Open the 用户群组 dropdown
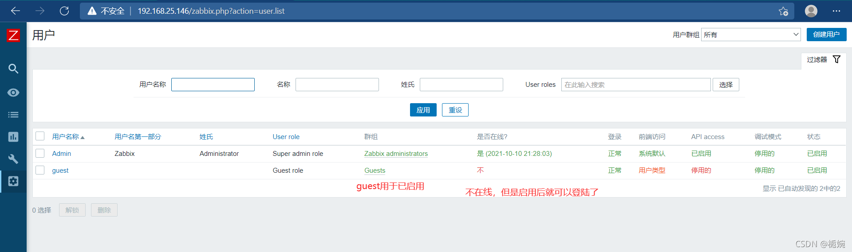The height and width of the screenshot is (252, 852). (x=751, y=35)
